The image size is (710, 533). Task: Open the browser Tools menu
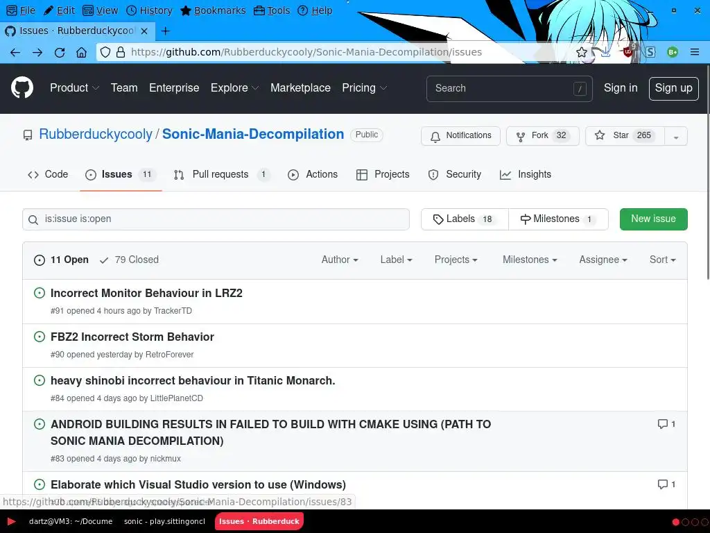[272, 10]
